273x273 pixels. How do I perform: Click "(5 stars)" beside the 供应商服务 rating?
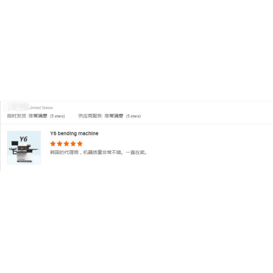pos(133,116)
